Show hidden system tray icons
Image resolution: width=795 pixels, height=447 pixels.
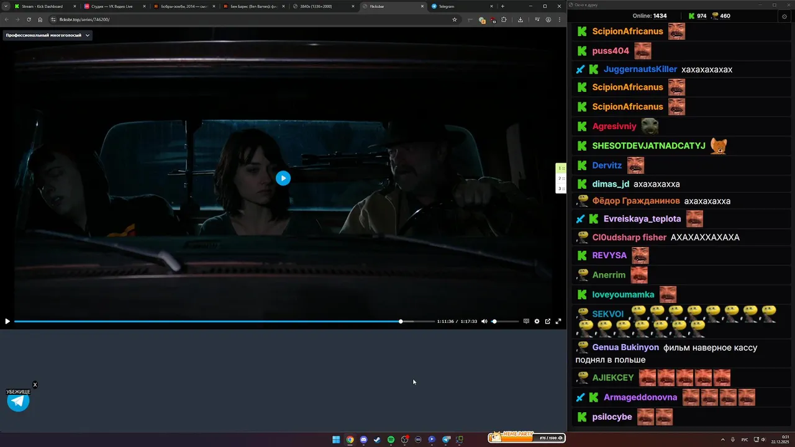(722, 440)
